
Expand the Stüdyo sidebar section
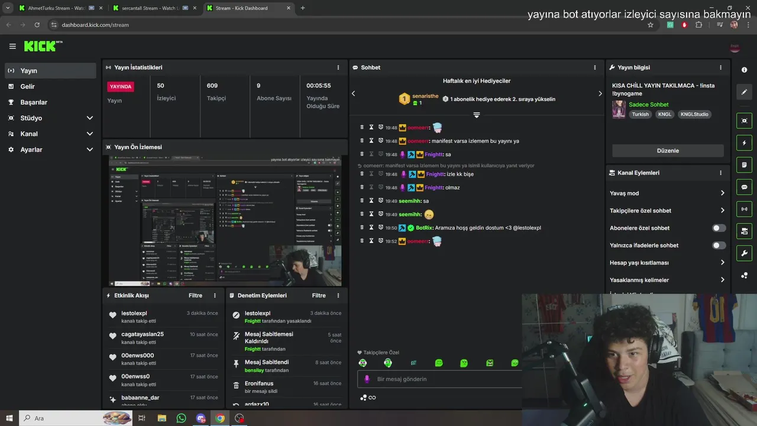50,118
